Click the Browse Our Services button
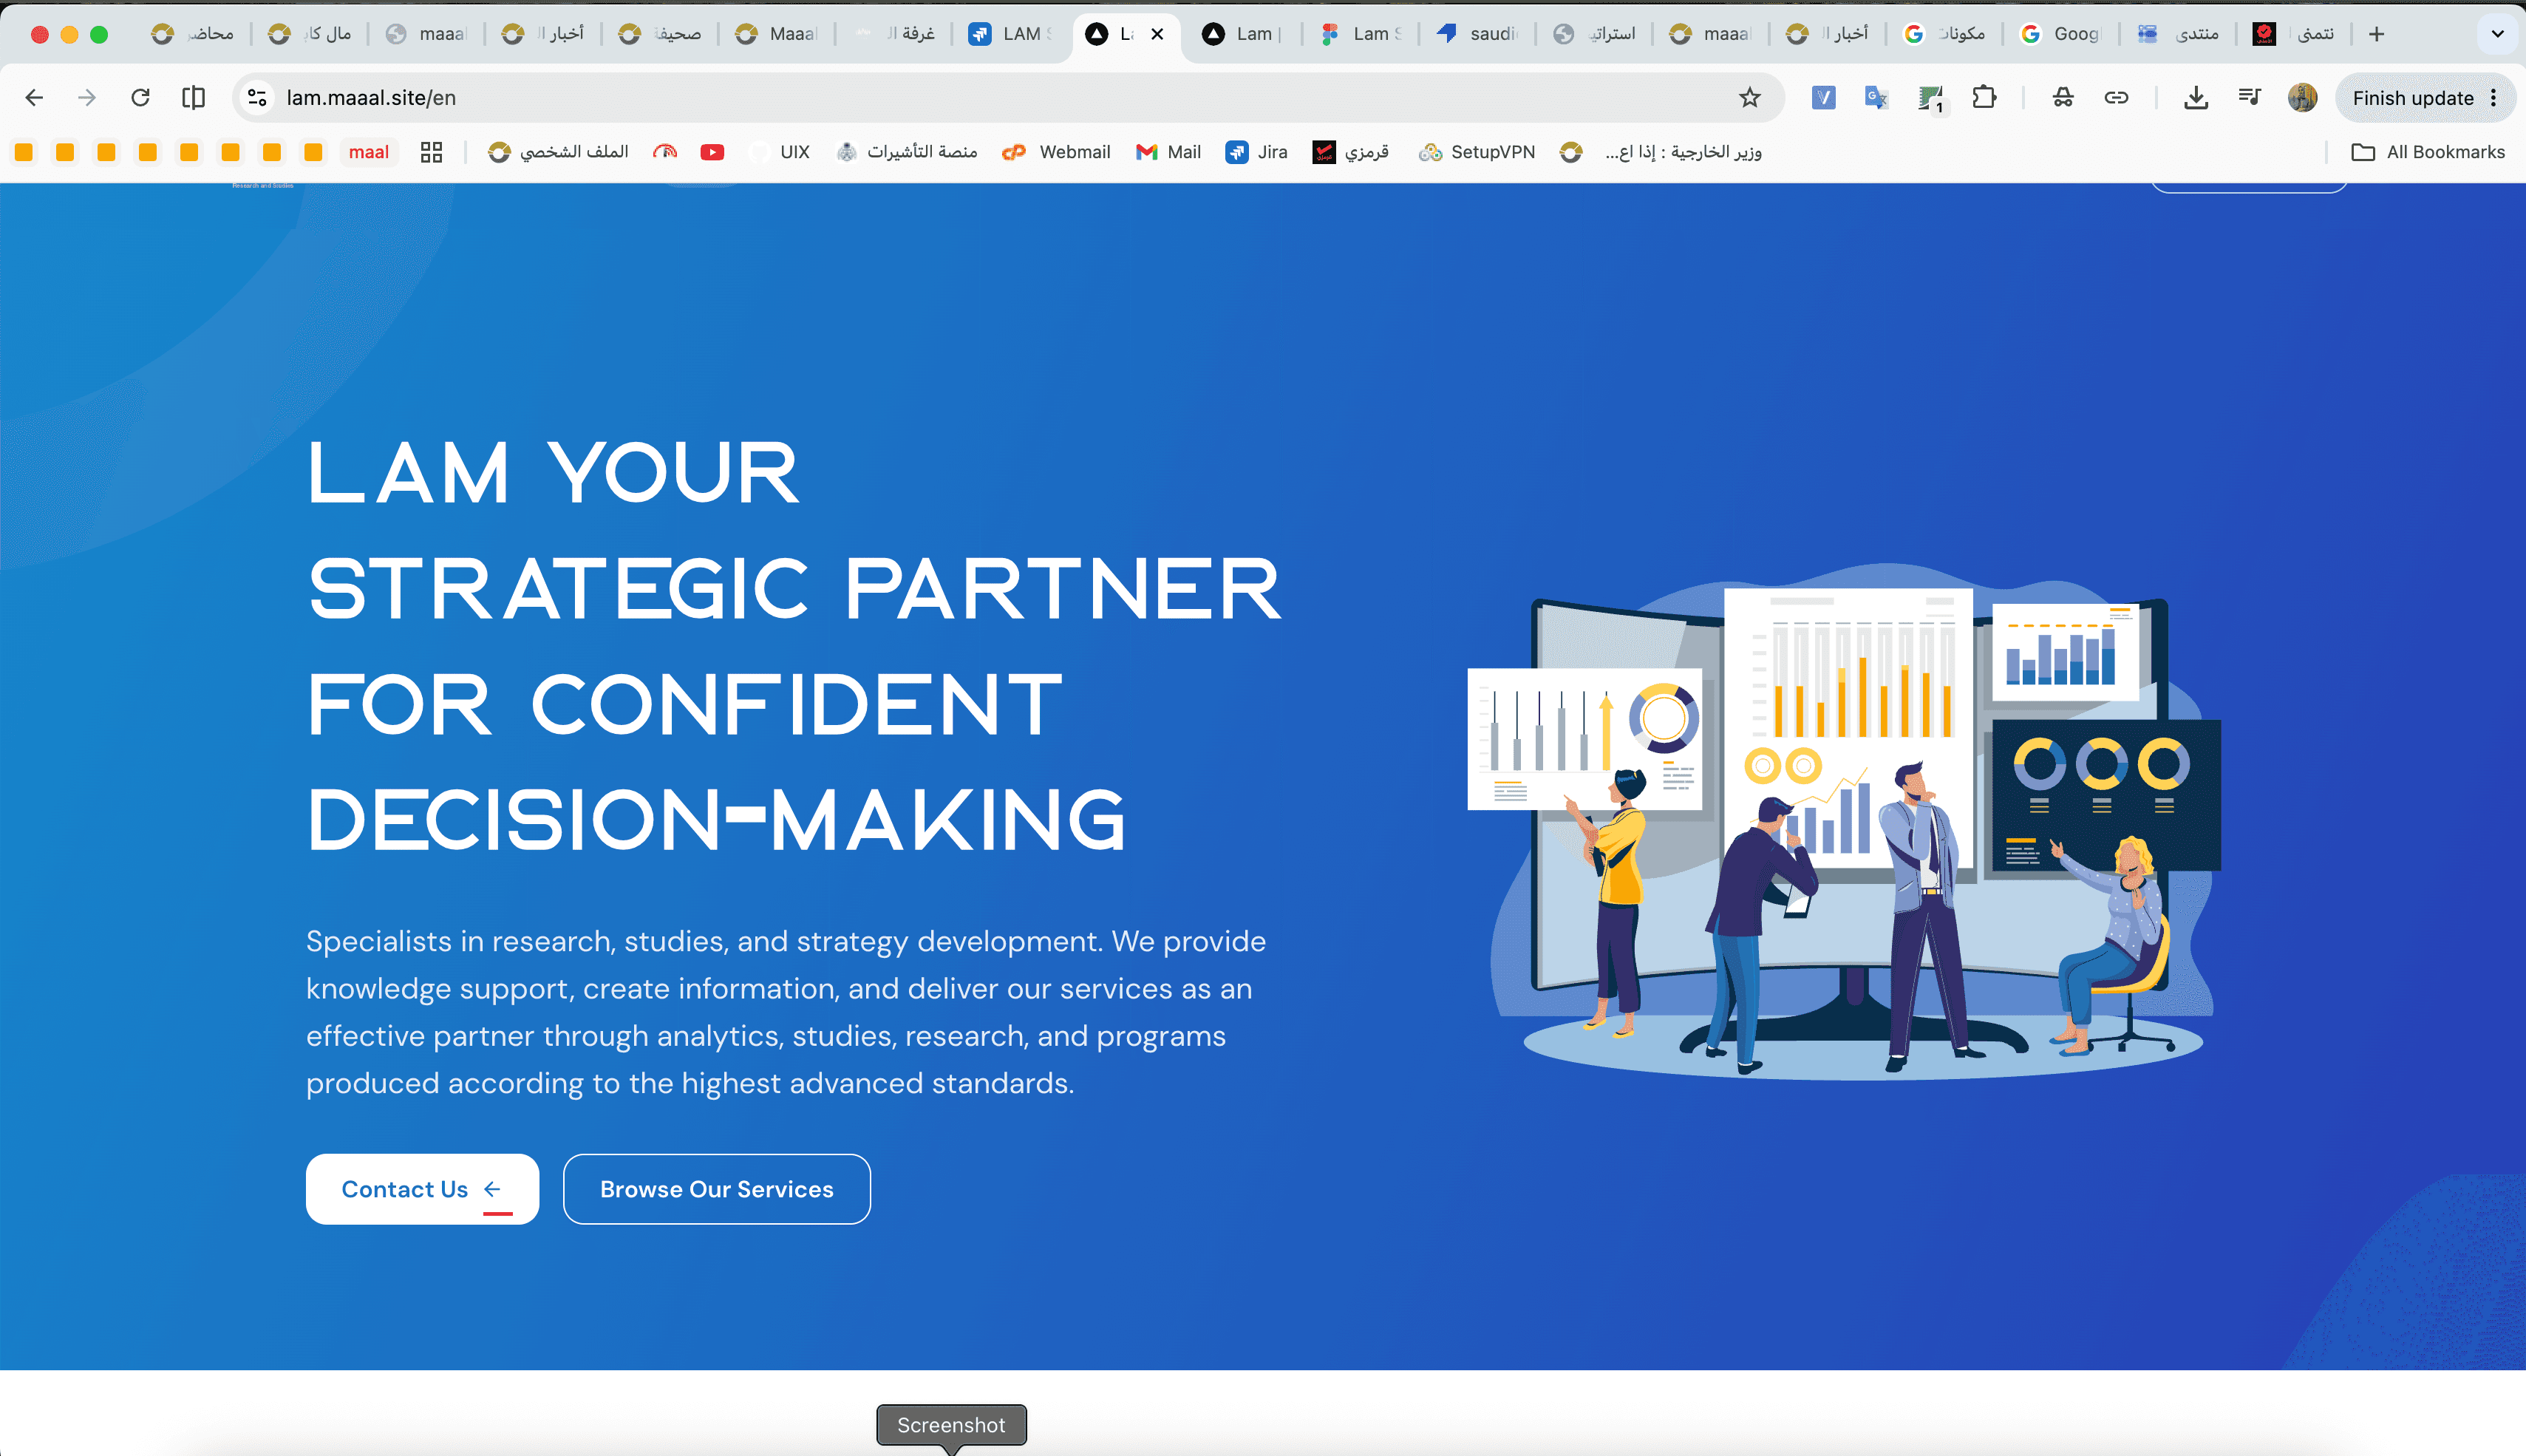This screenshot has height=1456, width=2526. coord(717,1189)
